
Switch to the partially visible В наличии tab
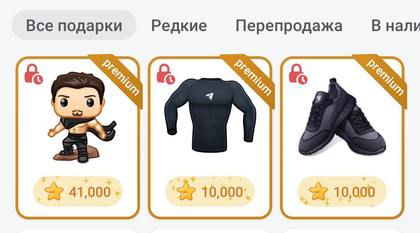395,26
